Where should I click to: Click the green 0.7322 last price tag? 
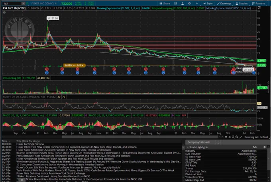tap(262, 65)
